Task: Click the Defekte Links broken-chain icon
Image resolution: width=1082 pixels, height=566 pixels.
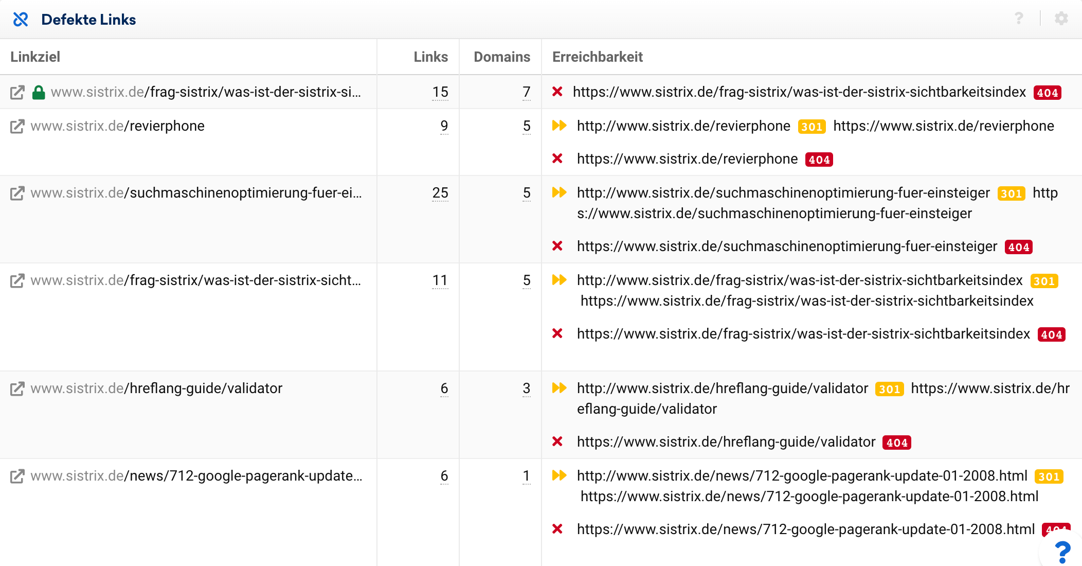Action: click(x=21, y=20)
